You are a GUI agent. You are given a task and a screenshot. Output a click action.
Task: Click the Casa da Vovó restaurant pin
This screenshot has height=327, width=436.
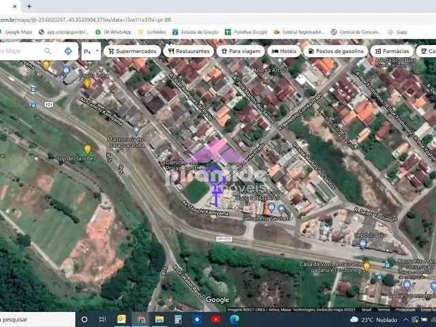click(367, 266)
